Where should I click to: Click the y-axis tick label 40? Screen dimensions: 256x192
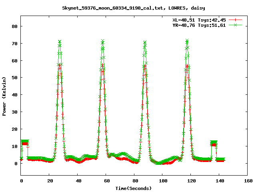point(14,95)
